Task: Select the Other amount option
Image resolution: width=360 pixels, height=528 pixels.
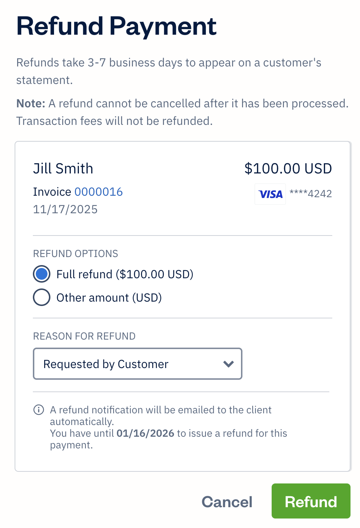Action: (x=41, y=297)
